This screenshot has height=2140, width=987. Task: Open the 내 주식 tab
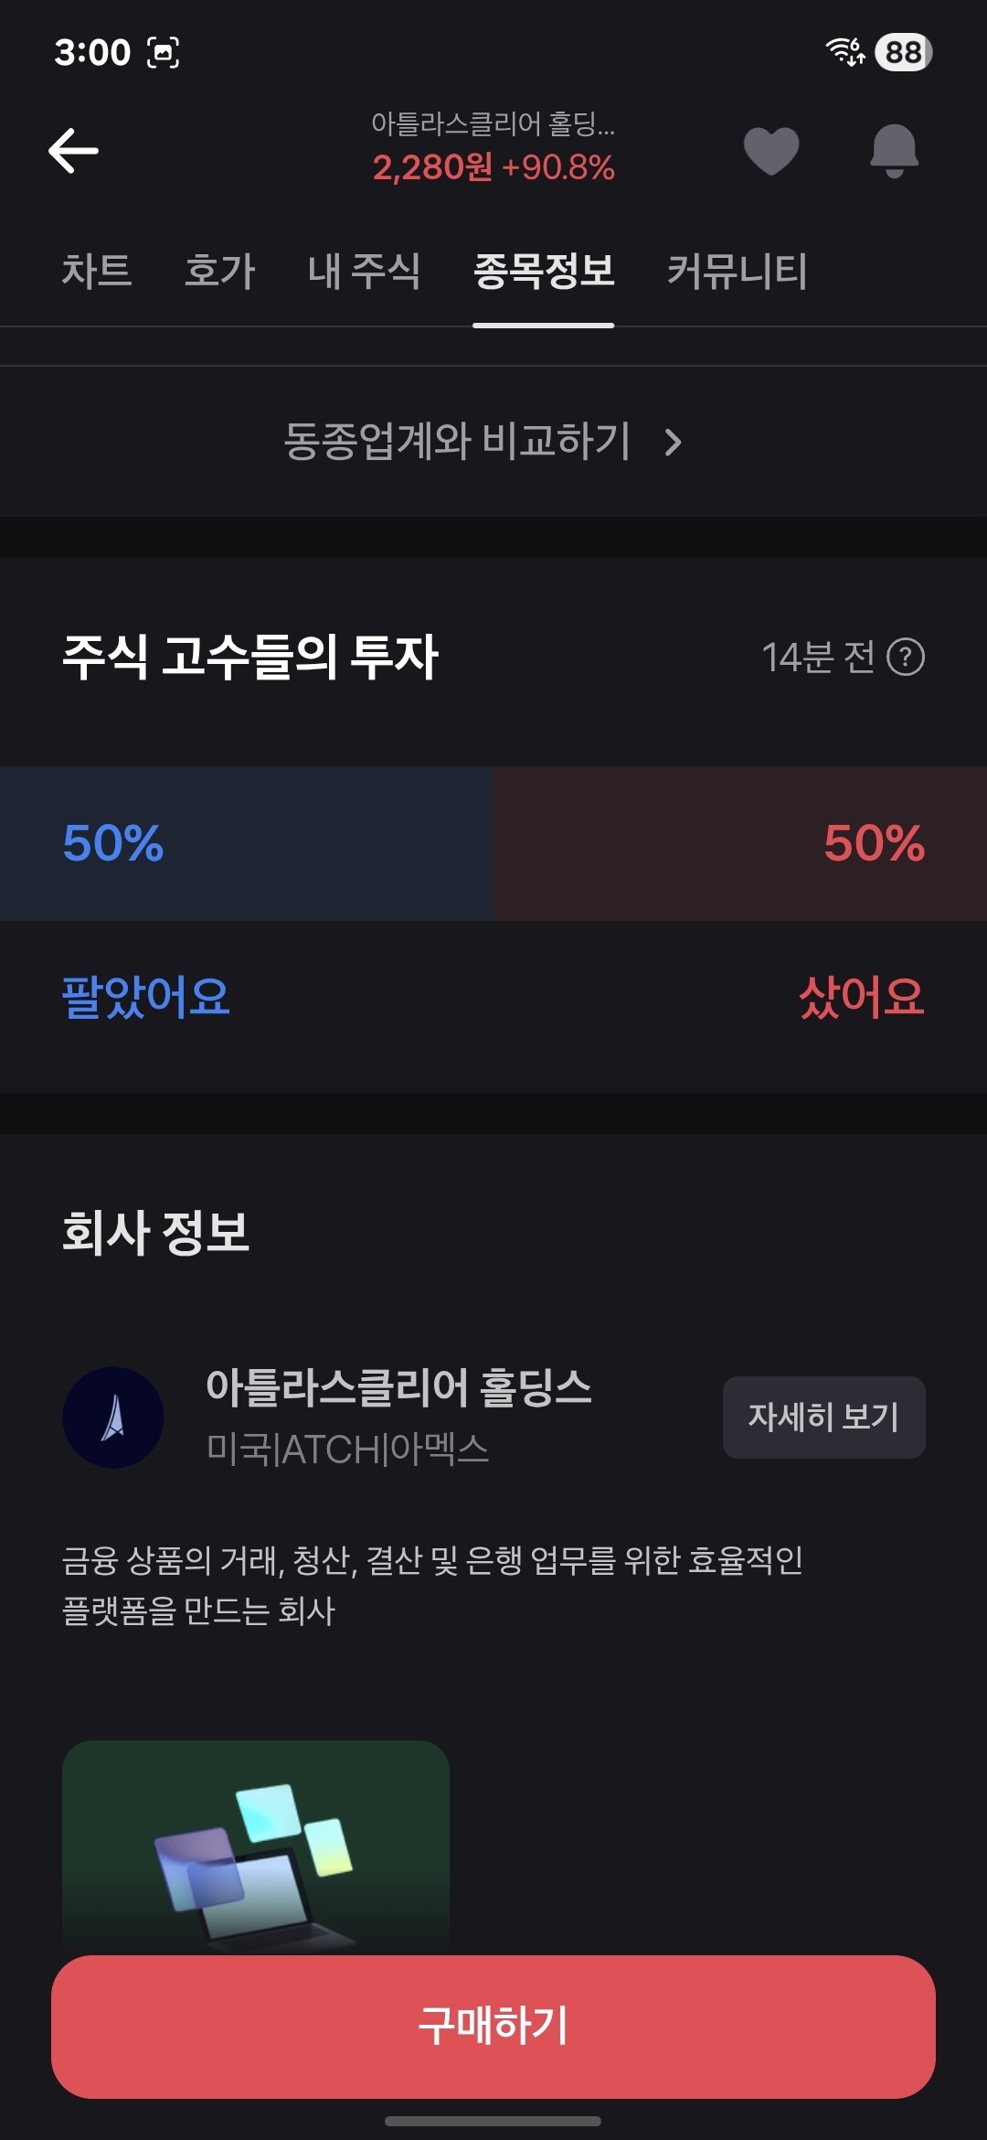[x=364, y=272]
